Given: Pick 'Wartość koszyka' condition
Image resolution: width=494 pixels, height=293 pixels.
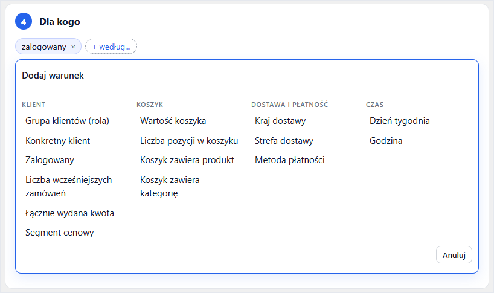Looking at the screenshot, I should tap(173, 121).
